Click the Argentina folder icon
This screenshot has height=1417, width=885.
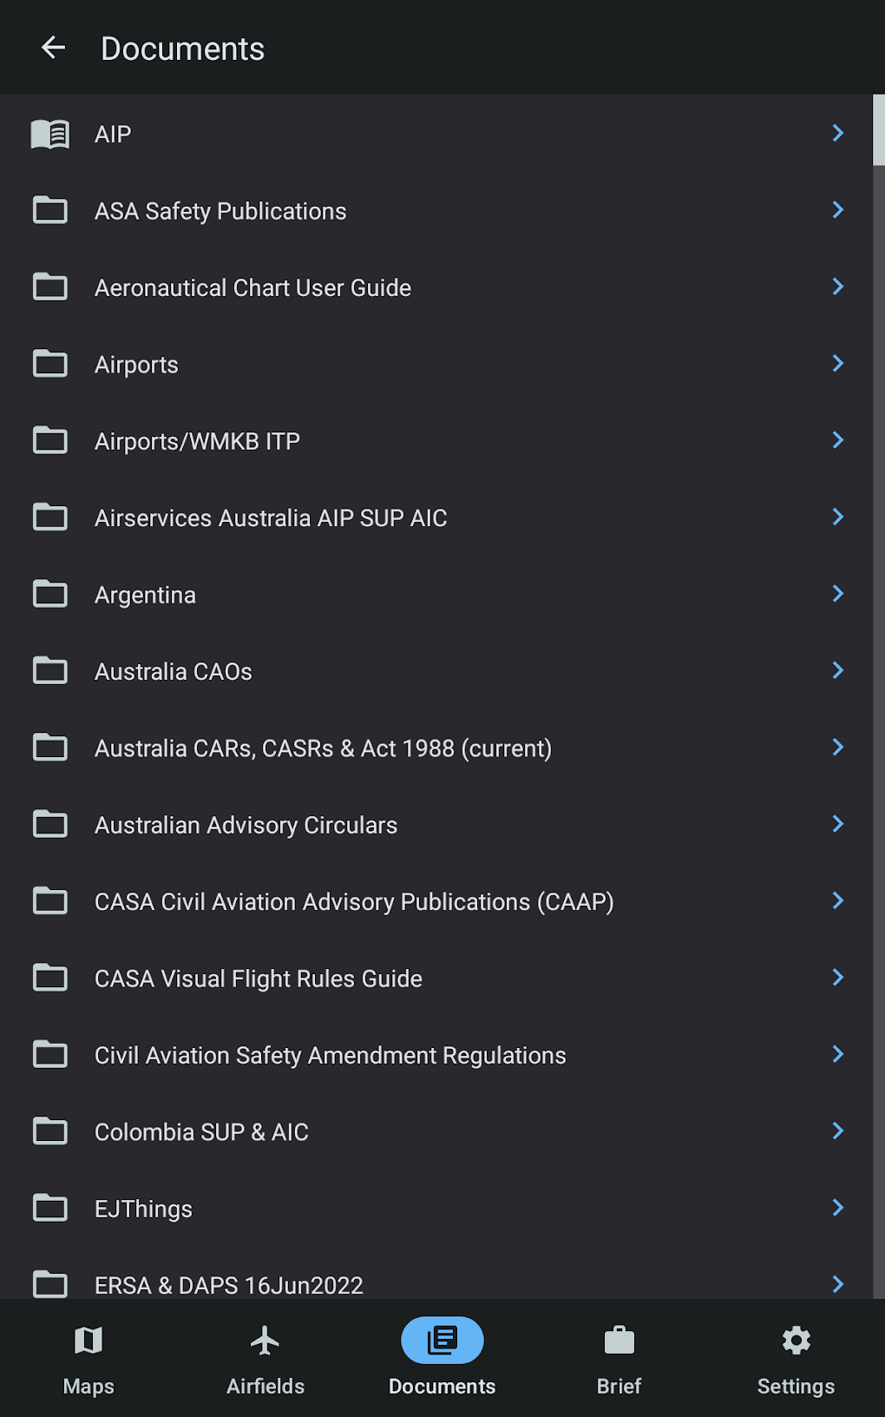[50, 595]
